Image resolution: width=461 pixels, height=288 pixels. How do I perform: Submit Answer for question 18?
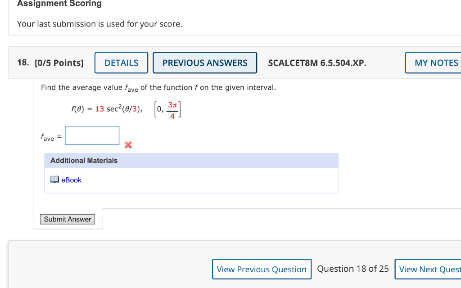(67, 219)
